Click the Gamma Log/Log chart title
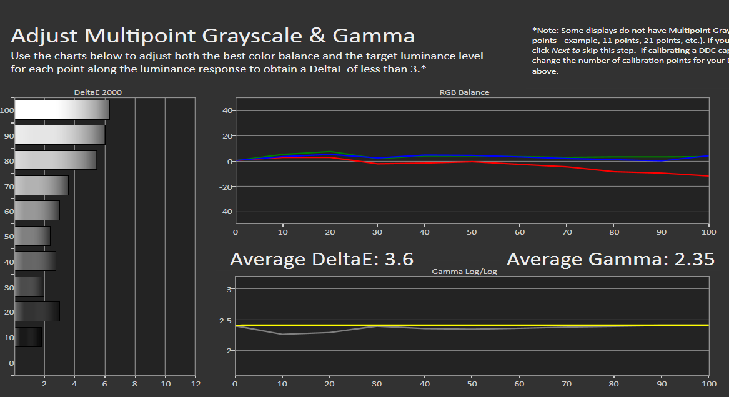Image resolution: width=729 pixels, height=397 pixels. tap(464, 272)
